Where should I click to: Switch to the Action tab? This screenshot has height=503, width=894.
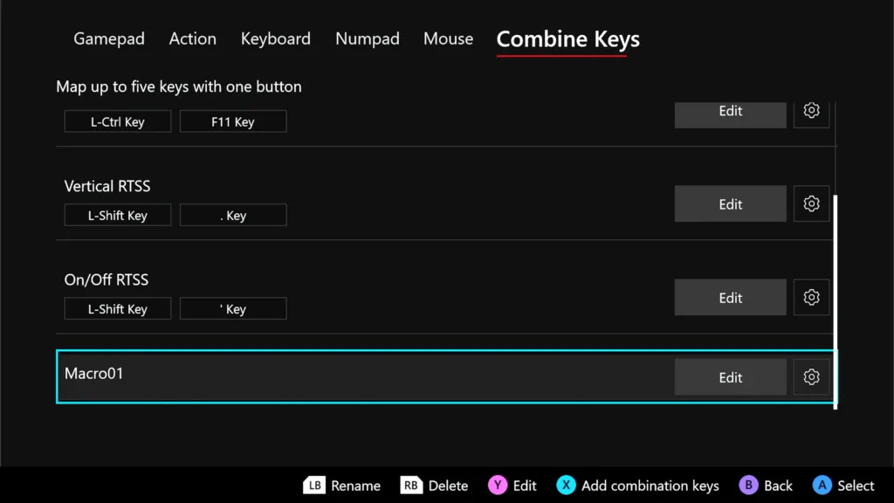coord(192,38)
